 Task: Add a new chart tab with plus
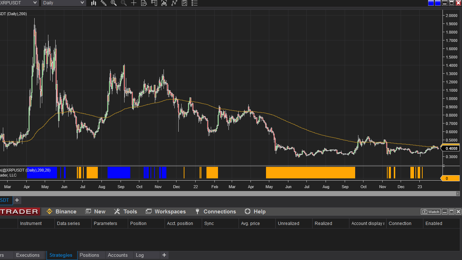(x=17, y=200)
